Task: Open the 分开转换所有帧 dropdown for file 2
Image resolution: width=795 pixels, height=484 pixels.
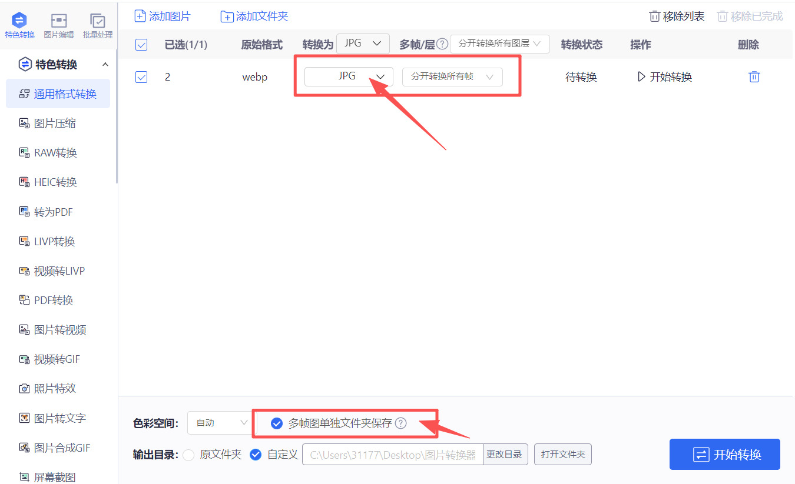Action: (x=452, y=77)
